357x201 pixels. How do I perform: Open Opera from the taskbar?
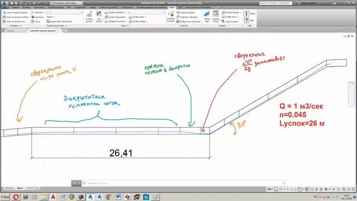click(x=16, y=197)
